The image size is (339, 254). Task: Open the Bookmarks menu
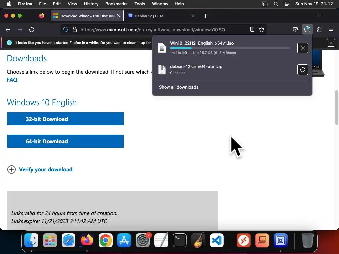pyautogui.click(x=116, y=4)
